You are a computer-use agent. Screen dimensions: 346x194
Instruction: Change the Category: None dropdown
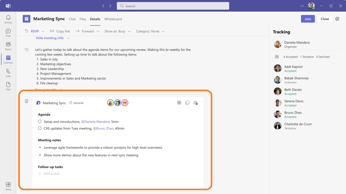click(149, 31)
